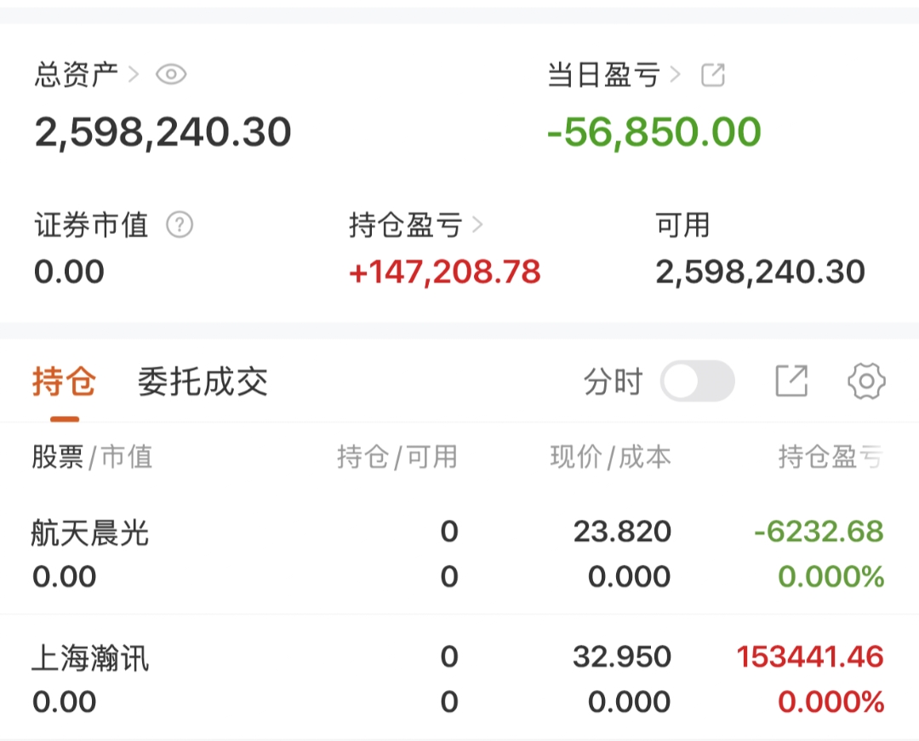Tap the holdings profit +147,208.78 figure
Viewport: 919px width, 741px height.
pos(444,272)
